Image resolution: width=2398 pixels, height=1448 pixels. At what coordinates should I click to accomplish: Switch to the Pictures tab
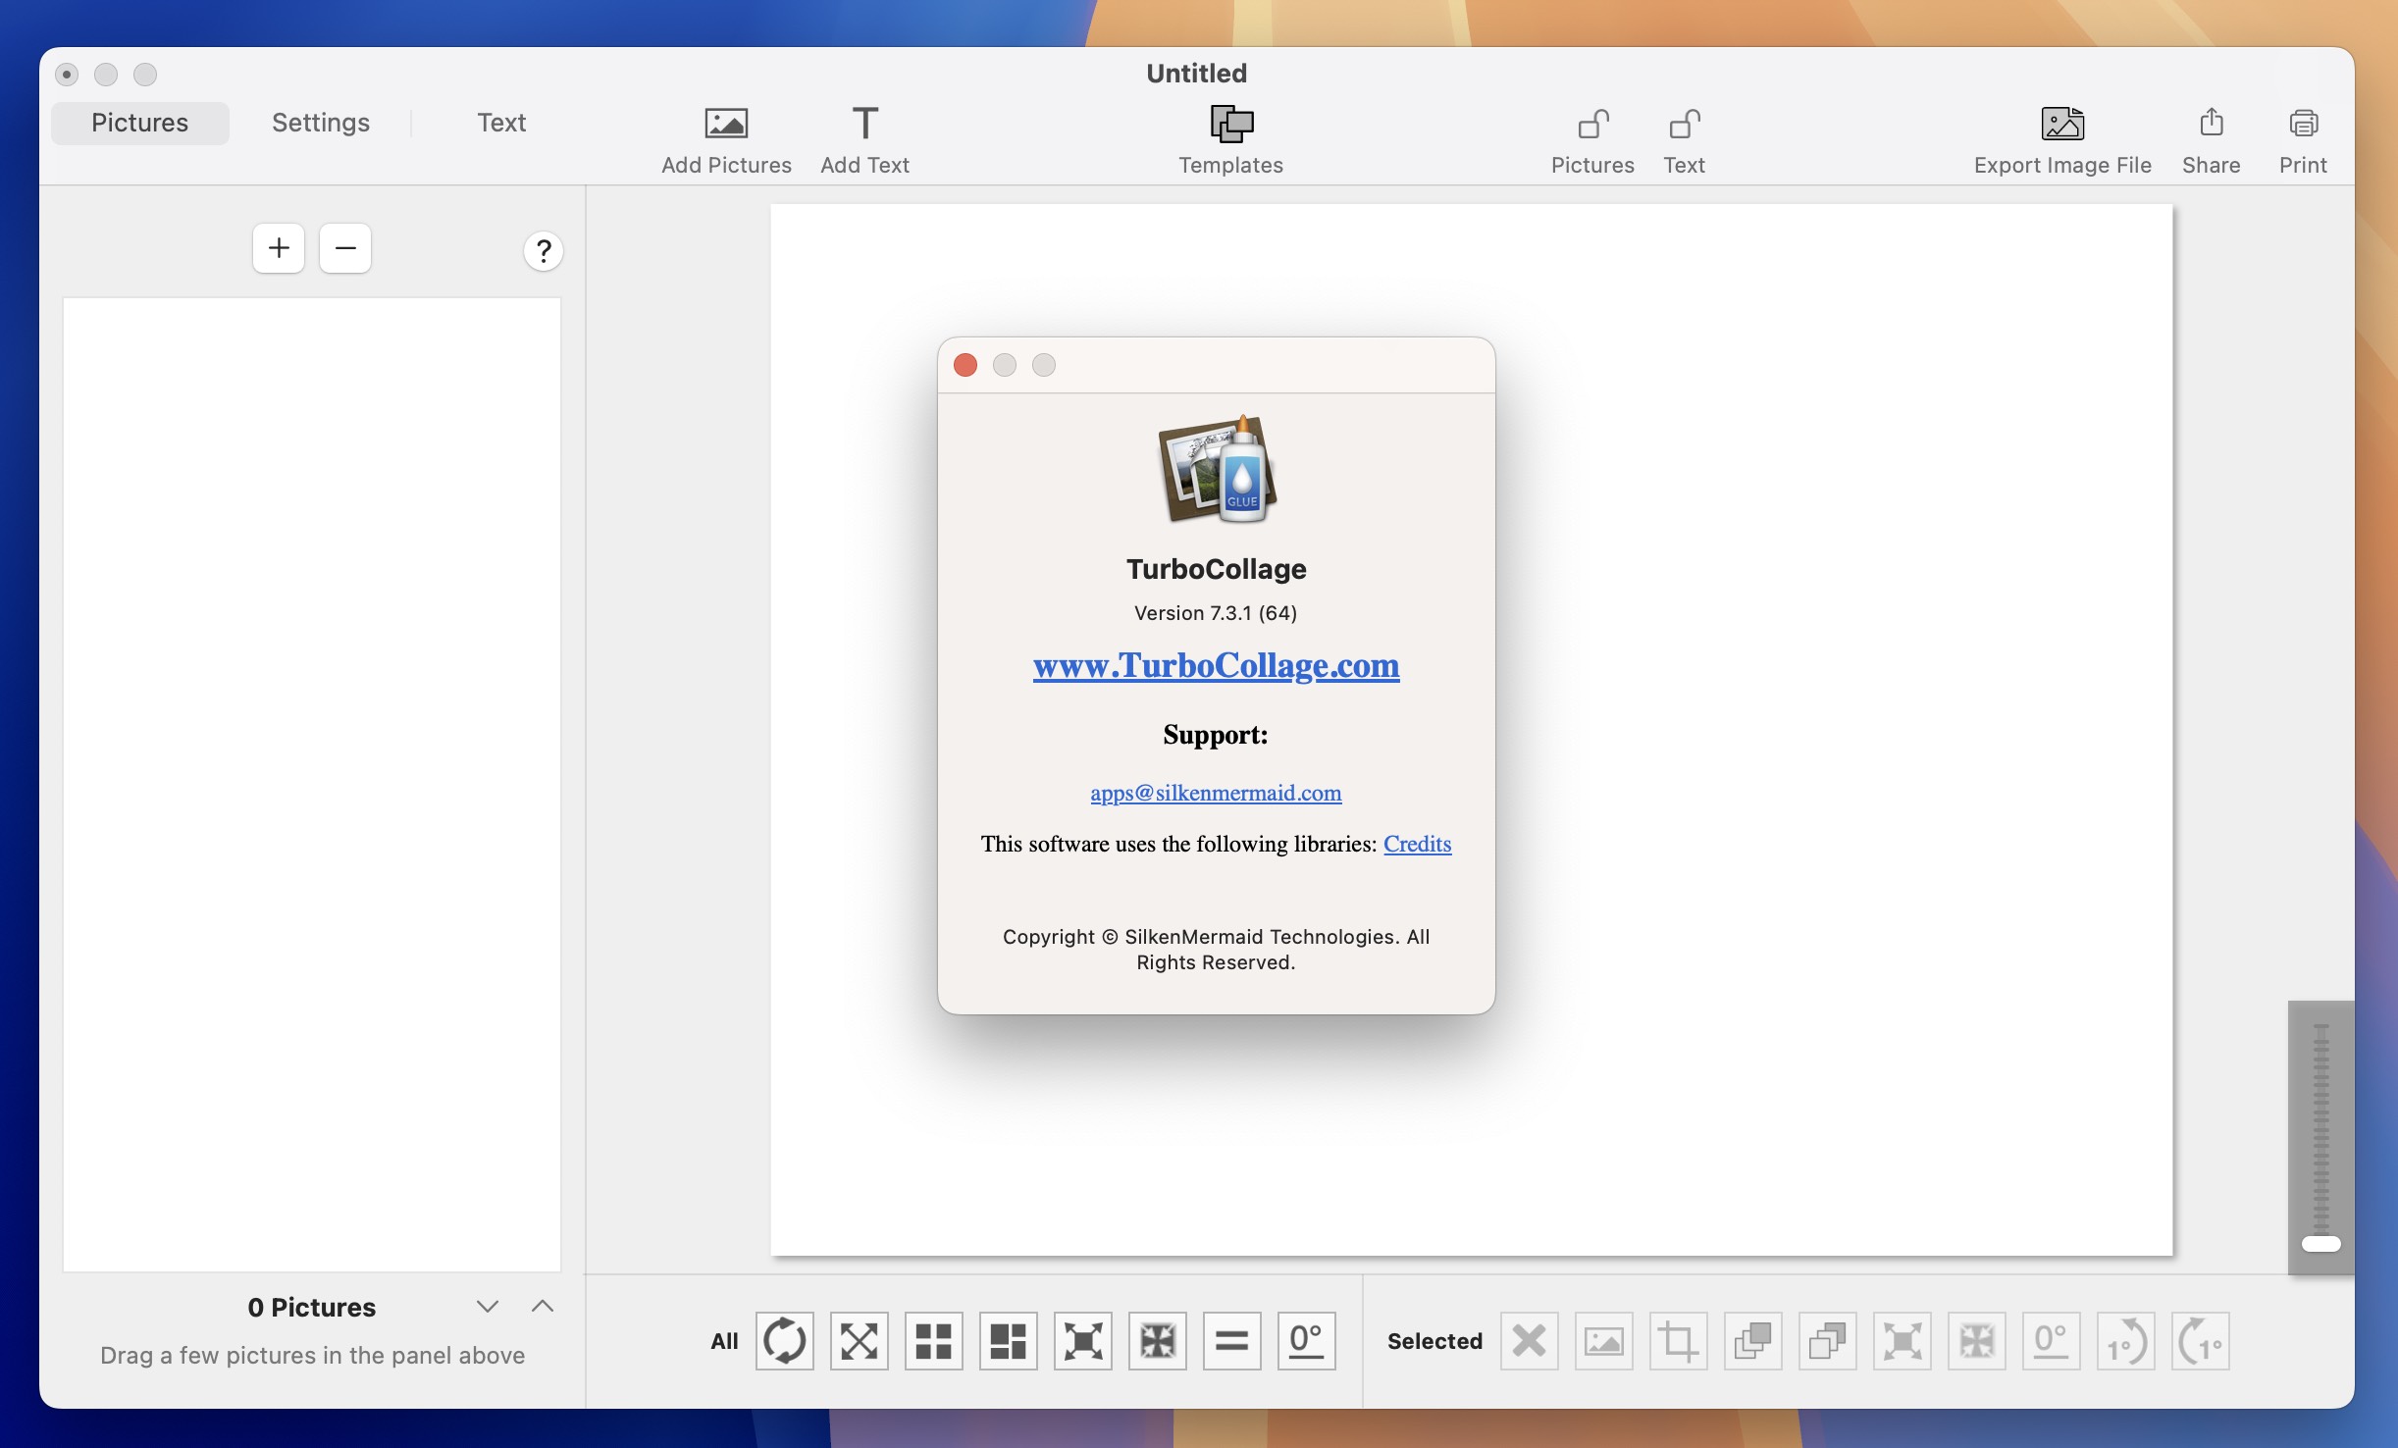pyautogui.click(x=140, y=123)
